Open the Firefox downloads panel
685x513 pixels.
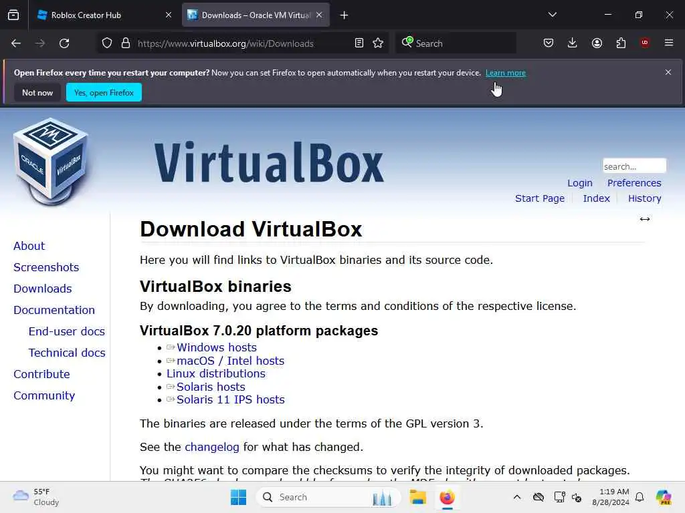pyautogui.click(x=573, y=43)
